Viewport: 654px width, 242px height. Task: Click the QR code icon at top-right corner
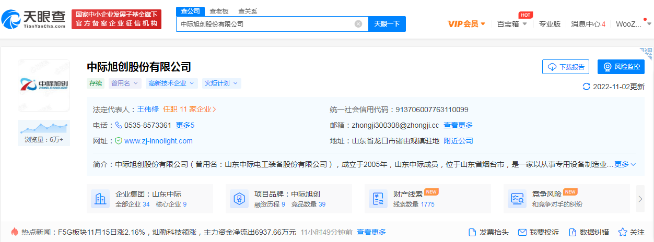point(647,53)
